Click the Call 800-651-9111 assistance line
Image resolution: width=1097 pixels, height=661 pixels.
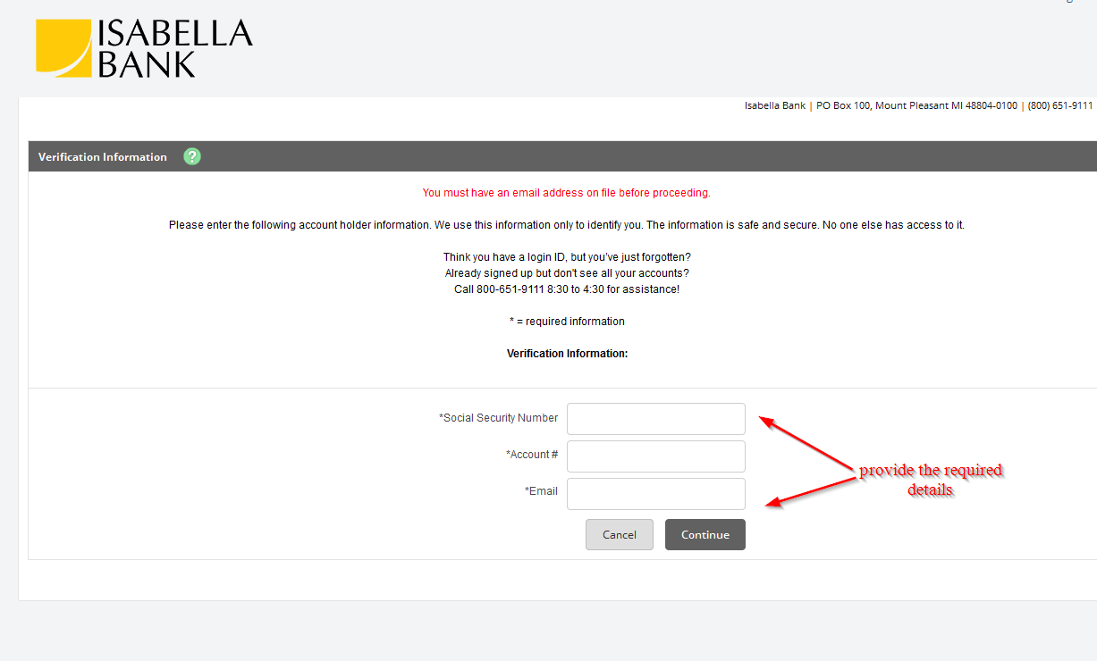click(x=567, y=289)
